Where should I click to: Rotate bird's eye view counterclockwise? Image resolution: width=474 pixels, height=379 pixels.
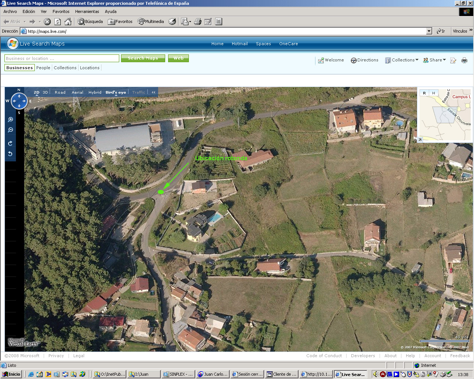[x=10, y=154]
